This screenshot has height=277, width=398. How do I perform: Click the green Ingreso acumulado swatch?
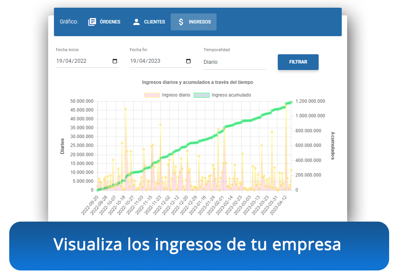202,95
